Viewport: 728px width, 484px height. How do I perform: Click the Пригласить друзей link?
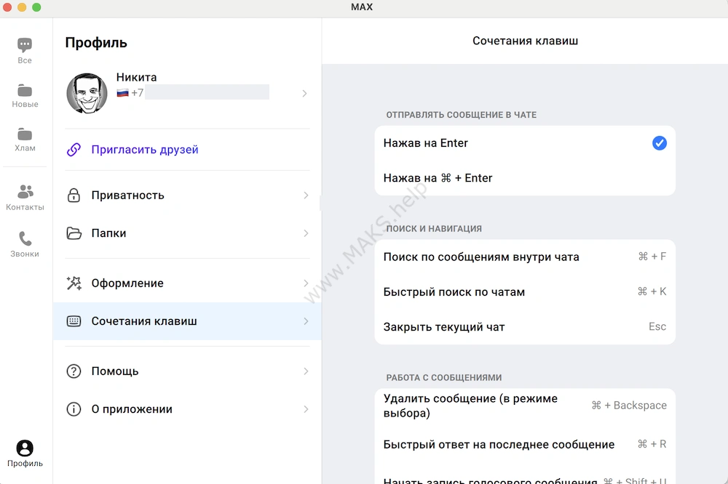pyautogui.click(x=144, y=150)
